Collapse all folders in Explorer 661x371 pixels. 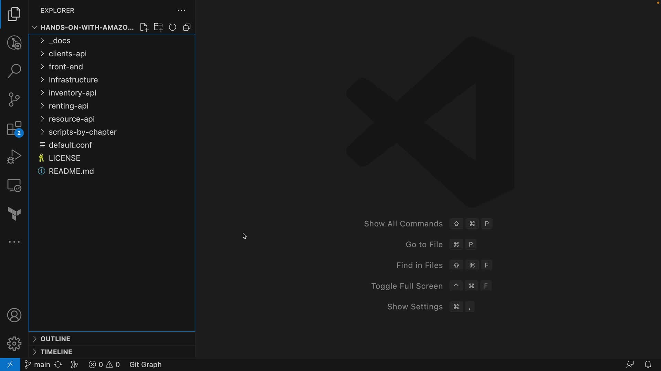187,27
